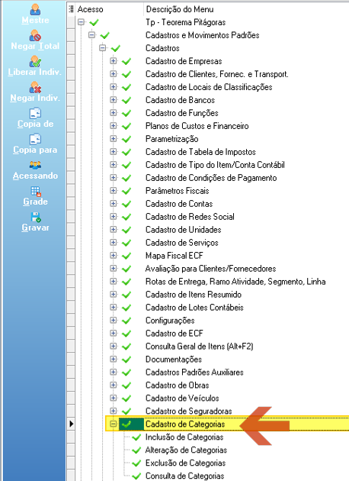Viewport: 349px width, 481px height.
Task: Expand Cadastro de Locais de Classificações
Action: click(x=114, y=86)
